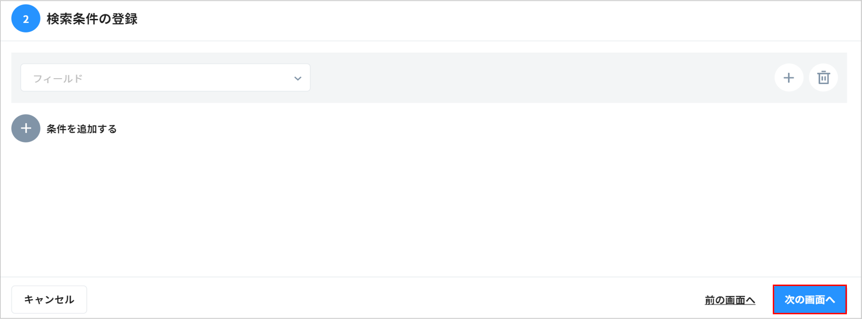Click the trash icon to delete the condition
This screenshot has width=862, height=319.
point(823,77)
